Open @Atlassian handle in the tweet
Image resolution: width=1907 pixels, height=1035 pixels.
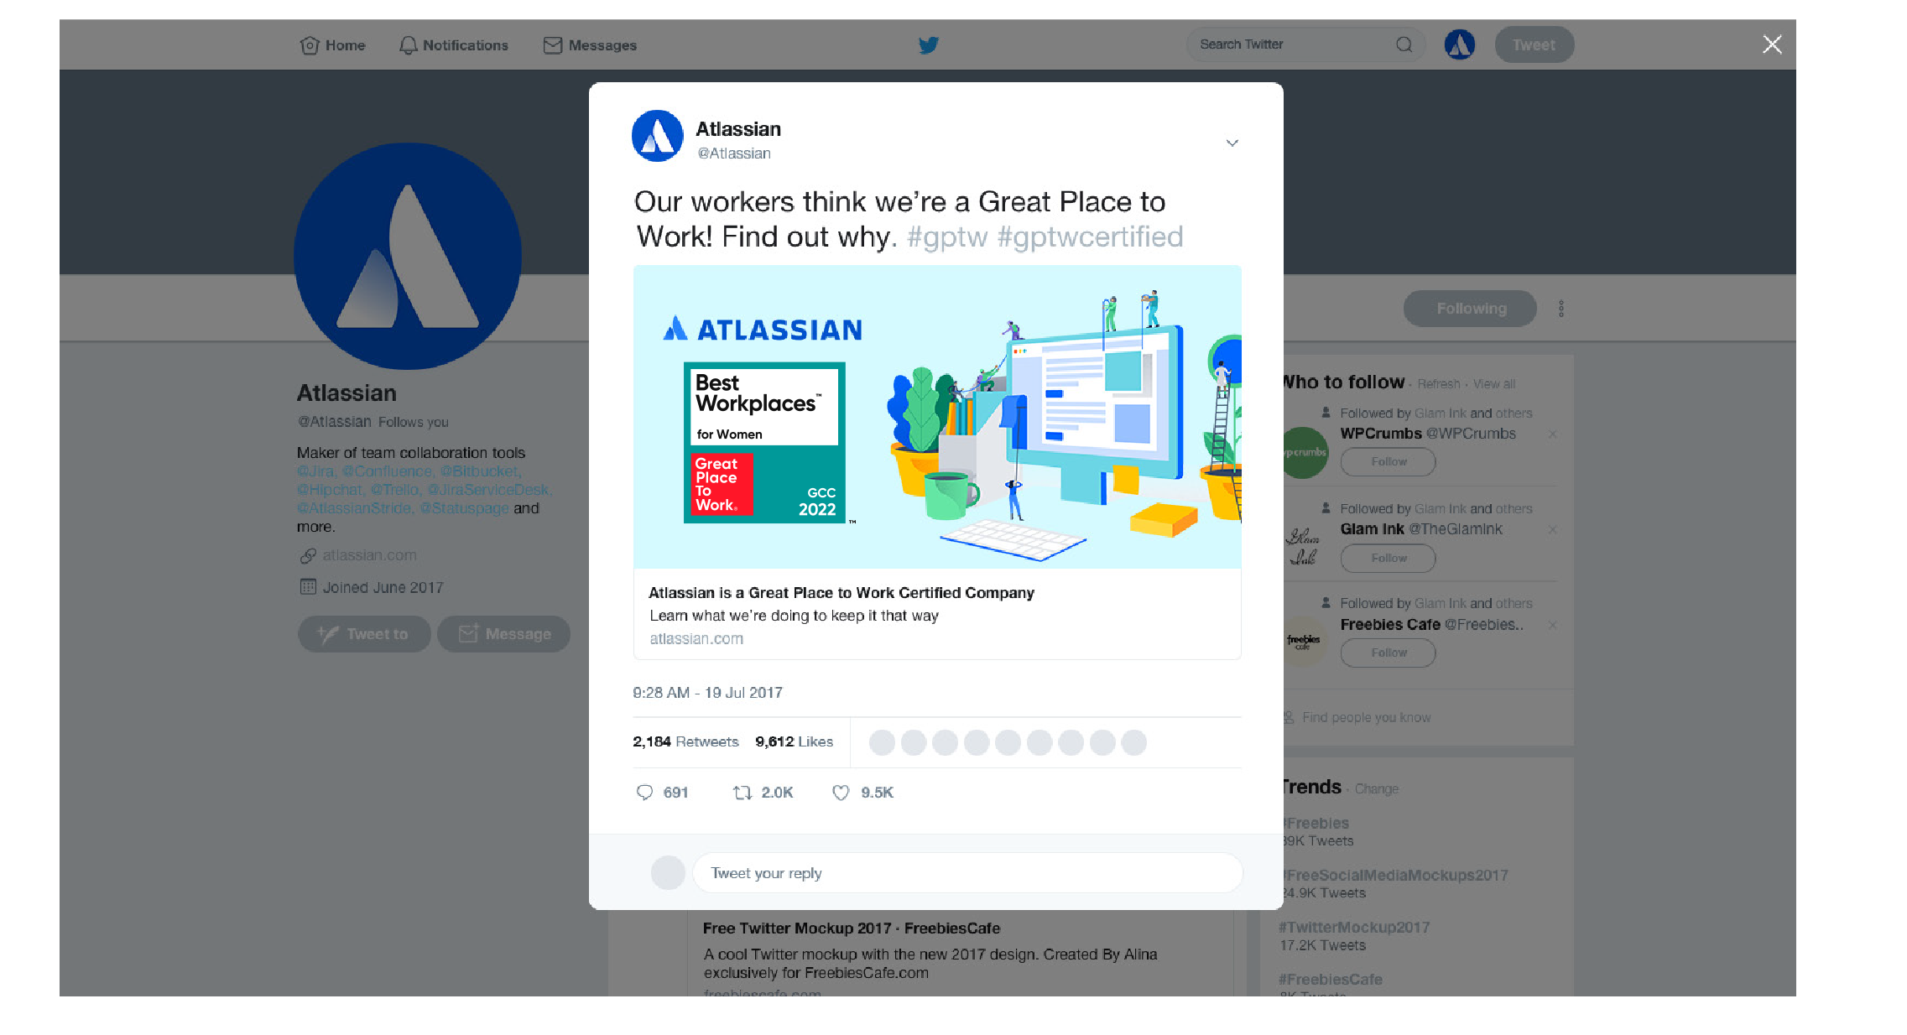pyautogui.click(x=734, y=153)
